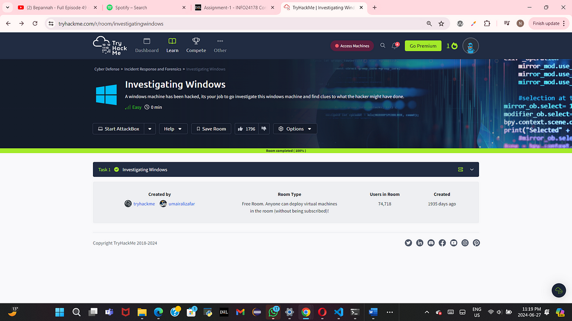Image resolution: width=572 pixels, height=321 pixels.
Task: Open the tab search dropdown in Chrome
Action: point(7,8)
